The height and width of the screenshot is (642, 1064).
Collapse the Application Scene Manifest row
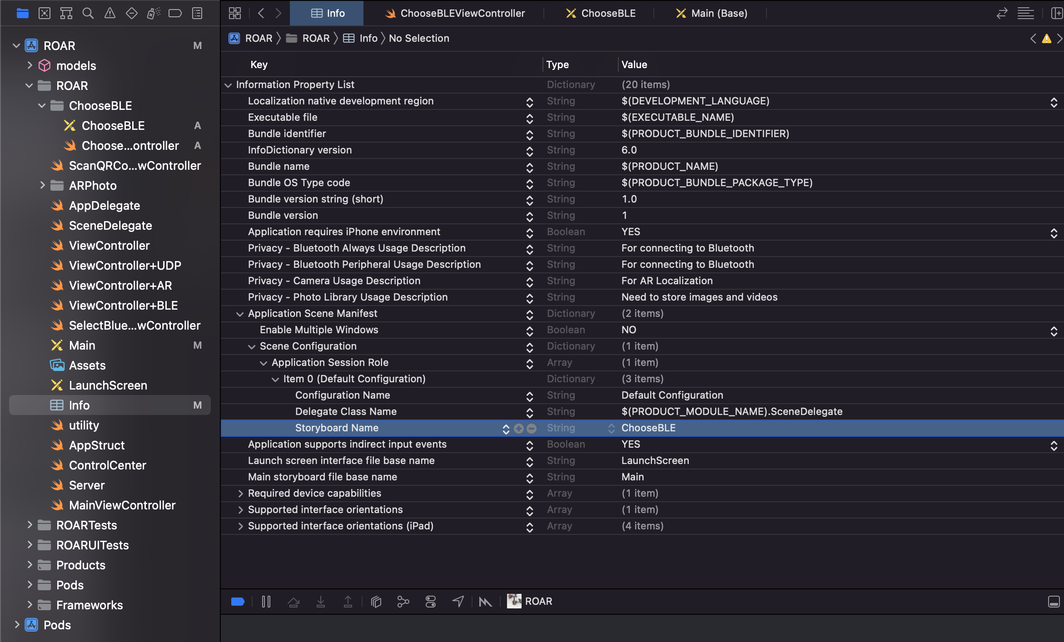click(240, 314)
